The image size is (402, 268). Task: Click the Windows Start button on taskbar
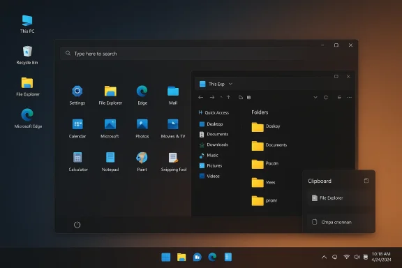coord(166,257)
